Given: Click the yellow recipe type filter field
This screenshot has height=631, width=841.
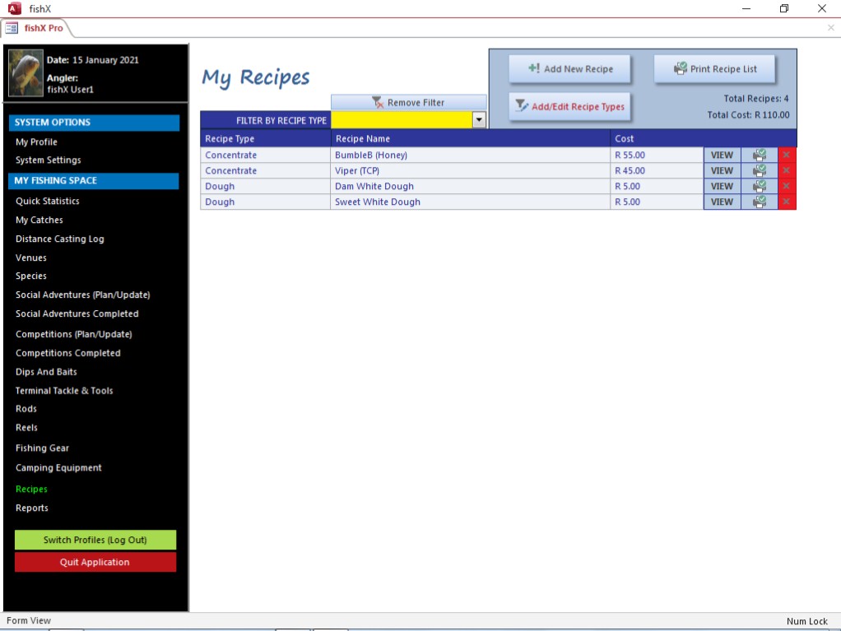Looking at the screenshot, I should click(402, 120).
